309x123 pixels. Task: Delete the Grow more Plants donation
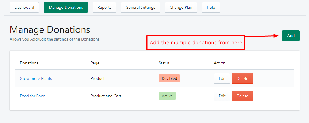[x=242, y=78]
